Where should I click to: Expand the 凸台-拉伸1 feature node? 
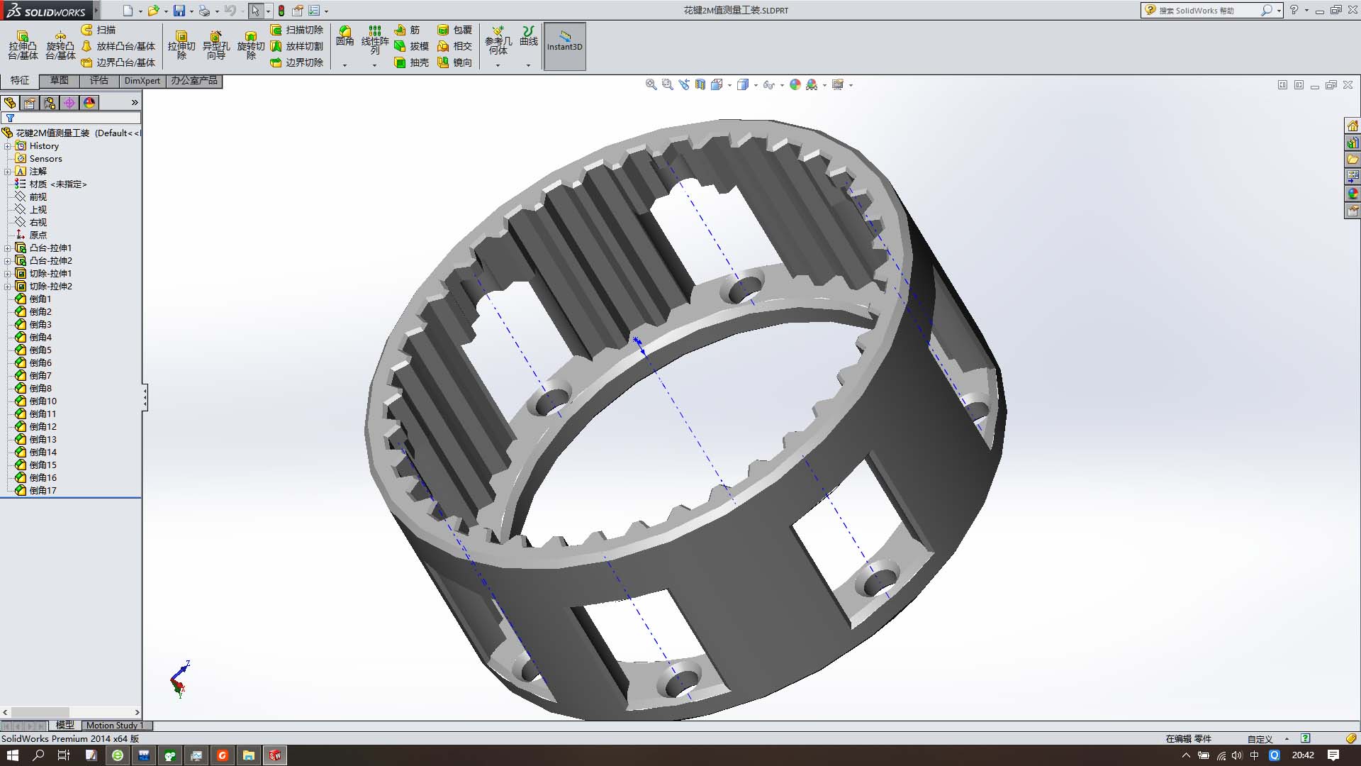(x=8, y=248)
